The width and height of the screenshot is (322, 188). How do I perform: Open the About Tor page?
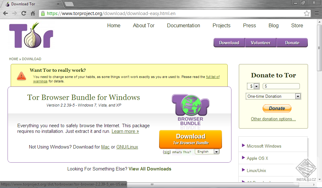coord(143,26)
